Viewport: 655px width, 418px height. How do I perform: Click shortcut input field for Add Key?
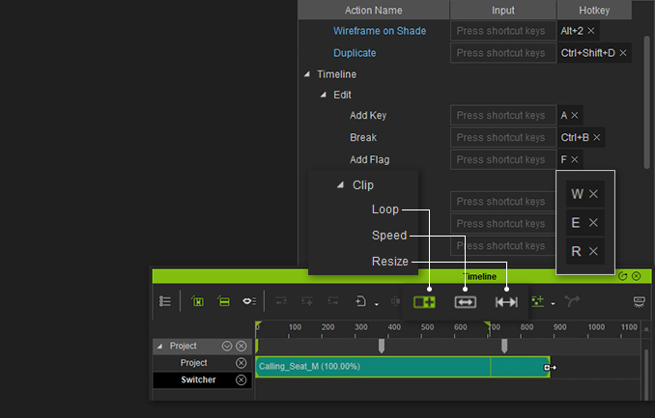point(501,116)
